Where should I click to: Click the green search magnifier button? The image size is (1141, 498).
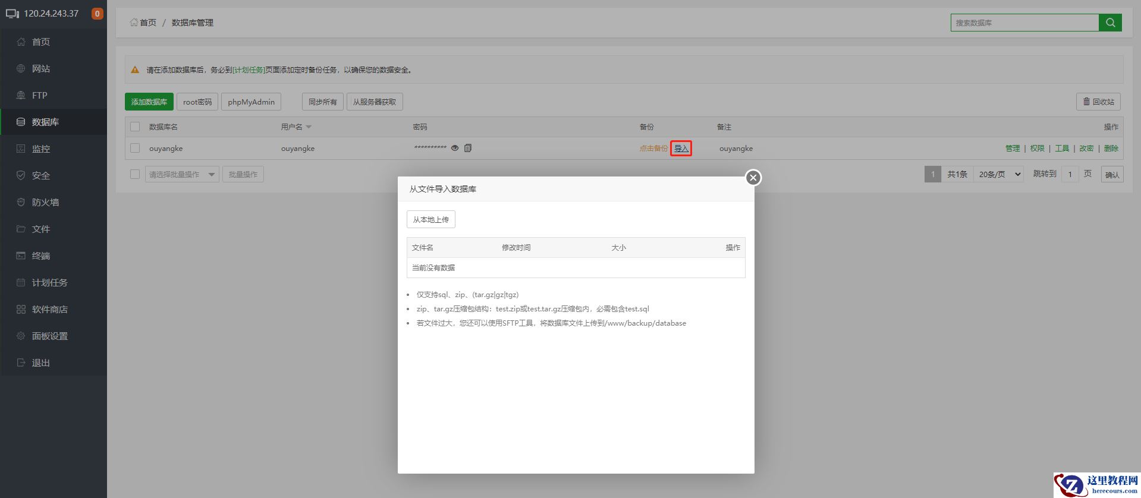(x=1110, y=23)
